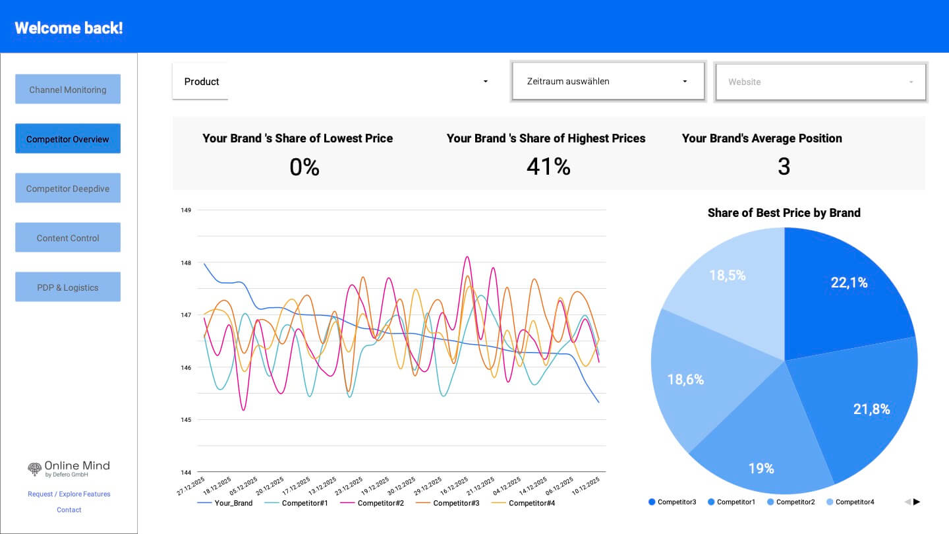The height and width of the screenshot is (534, 949).
Task: Click the Competitor3 blue dot in pie legend
Action: point(653,502)
